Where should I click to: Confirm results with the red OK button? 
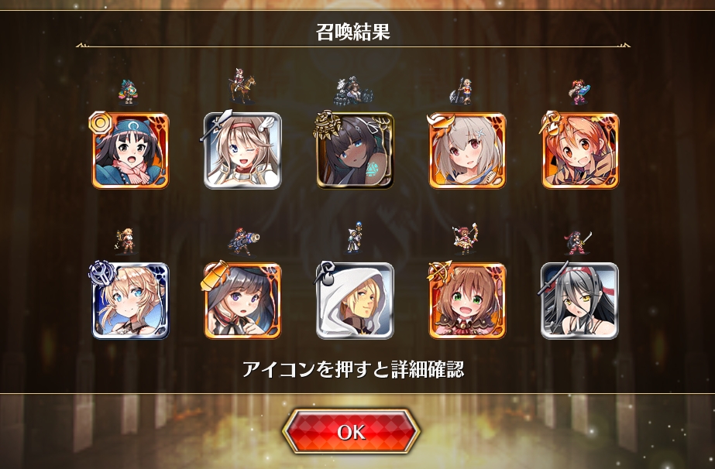[351, 431]
